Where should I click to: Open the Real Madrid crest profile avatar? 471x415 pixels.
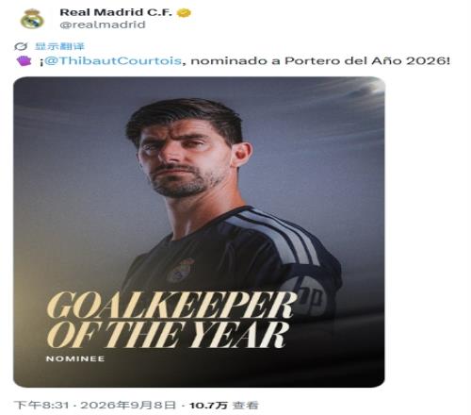pos(32,19)
